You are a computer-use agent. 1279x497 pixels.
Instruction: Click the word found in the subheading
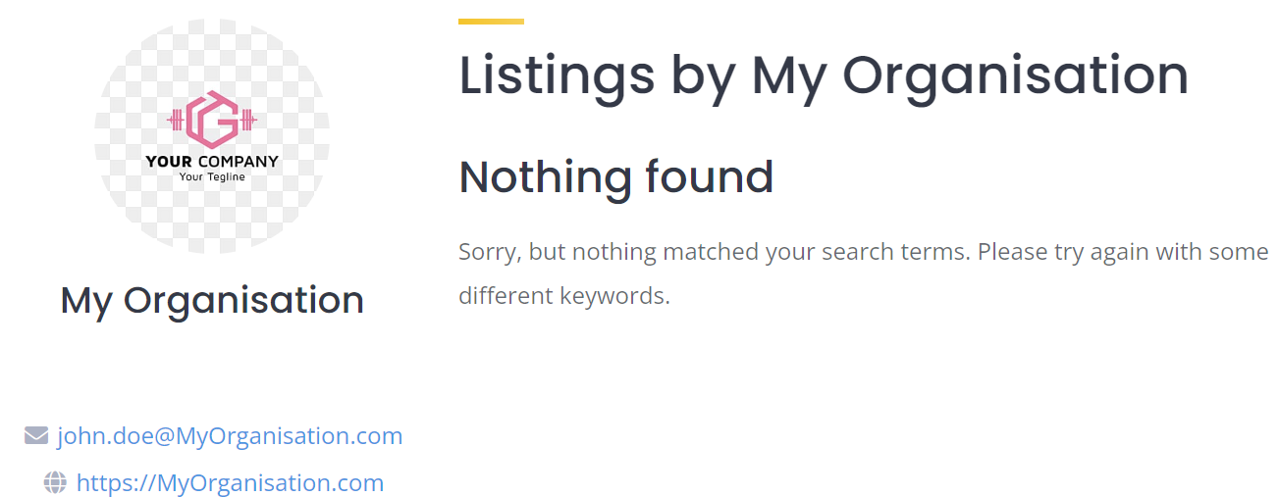[x=710, y=177]
